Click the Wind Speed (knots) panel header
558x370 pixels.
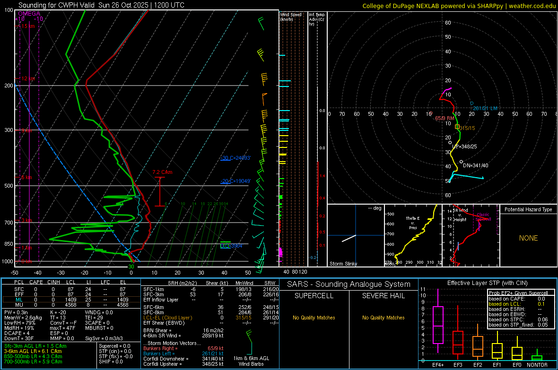click(x=291, y=17)
